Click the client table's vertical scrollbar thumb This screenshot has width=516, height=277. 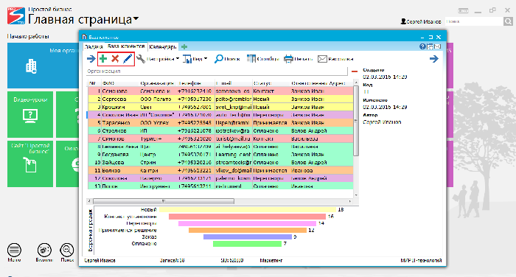[x=356, y=120]
